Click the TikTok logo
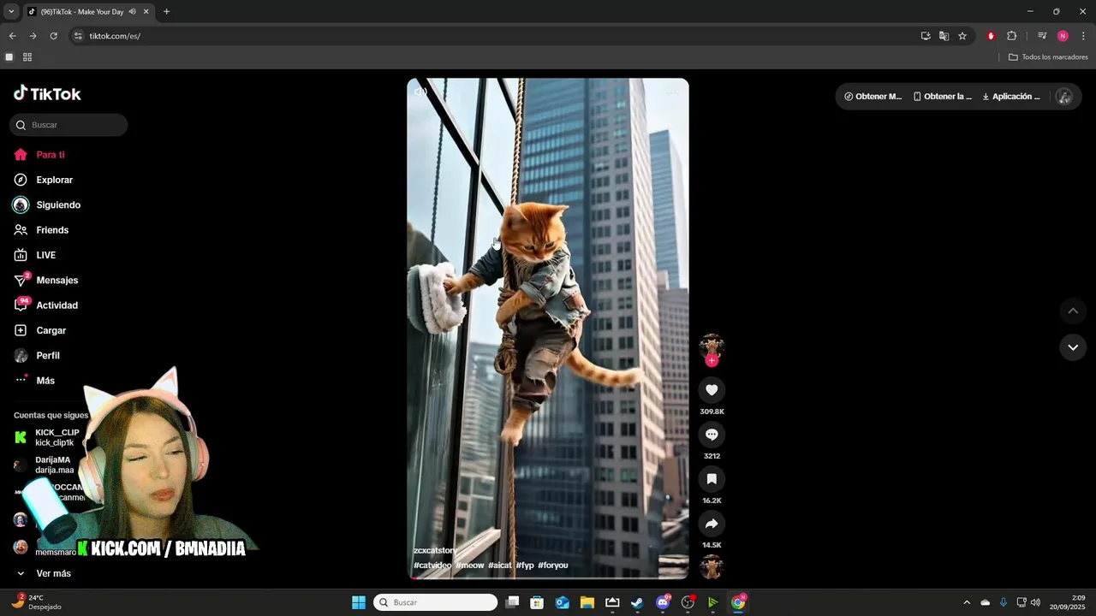Viewport: 1096px width, 616px height. [x=47, y=93]
